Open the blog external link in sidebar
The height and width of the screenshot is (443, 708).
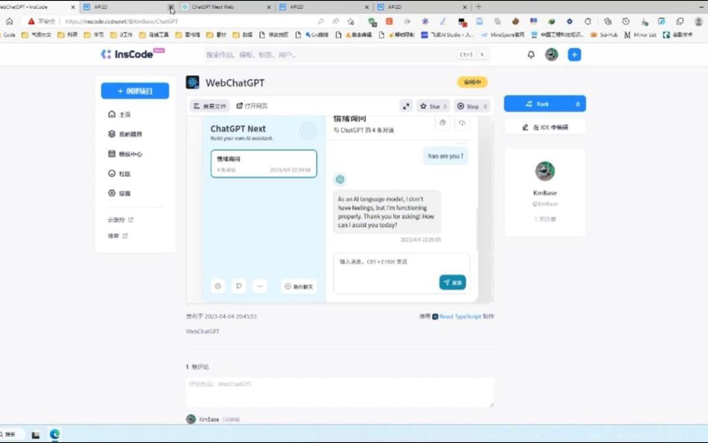(x=118, y=236)
